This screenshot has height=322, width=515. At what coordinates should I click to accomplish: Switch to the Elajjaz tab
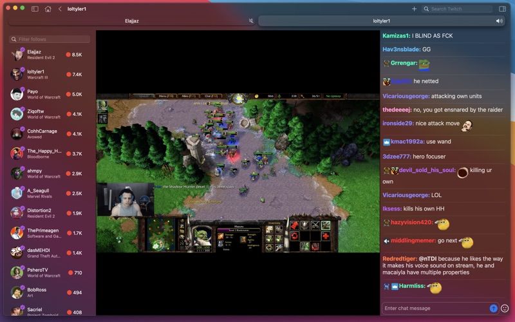click(132, 21)
